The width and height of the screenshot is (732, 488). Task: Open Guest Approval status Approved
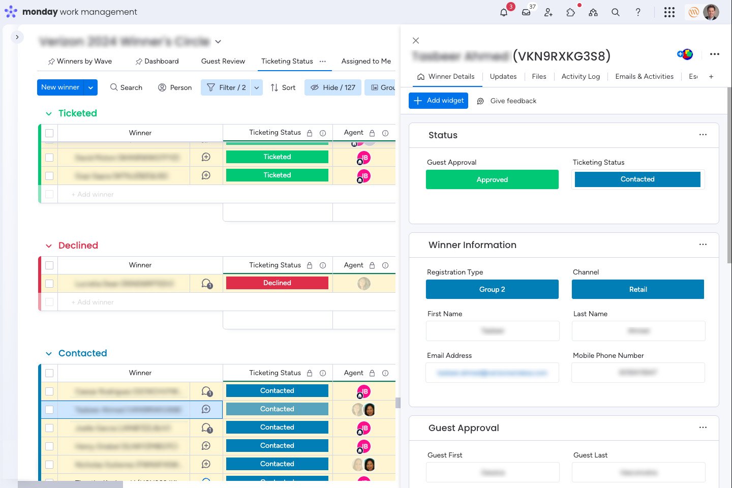492,179
